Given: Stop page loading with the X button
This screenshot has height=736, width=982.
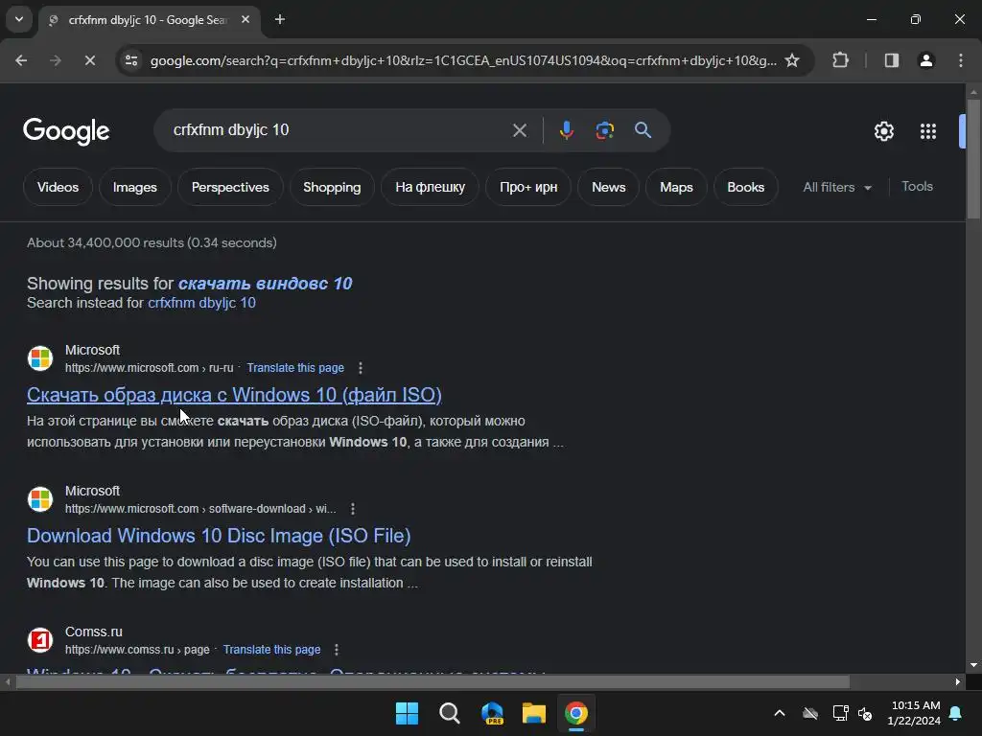Looking at the screenshot, I should 89,60.
